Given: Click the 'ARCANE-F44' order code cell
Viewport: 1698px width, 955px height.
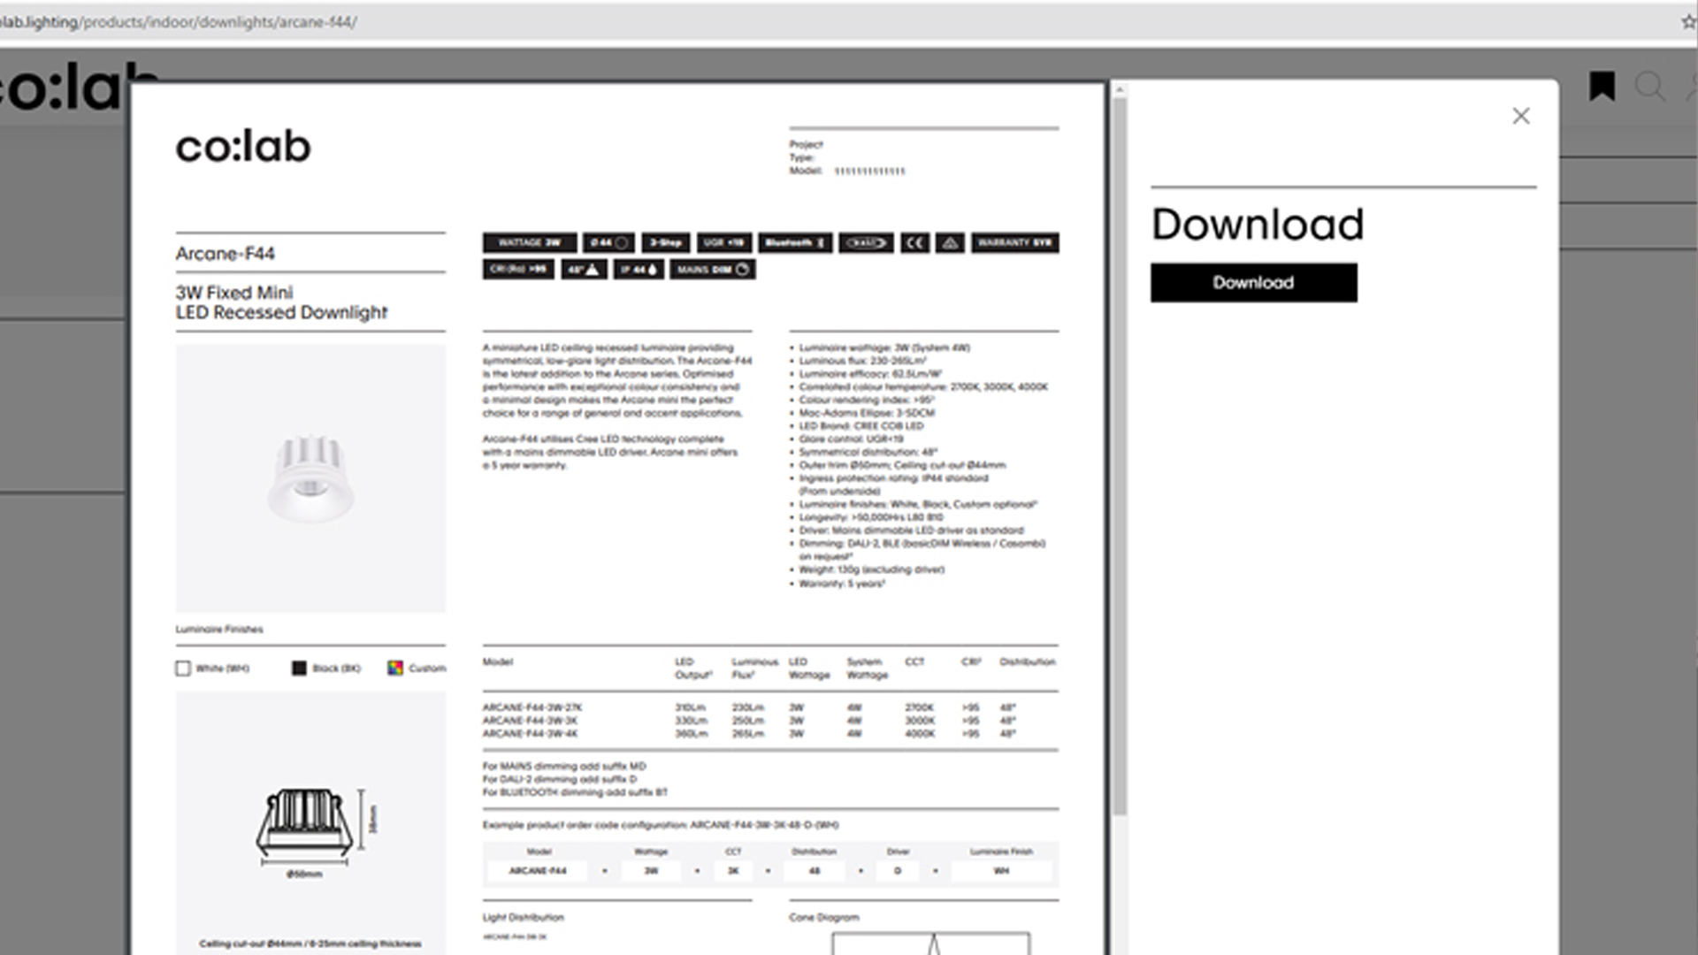Looking at the screenshot, I should (x=538, y=871).
